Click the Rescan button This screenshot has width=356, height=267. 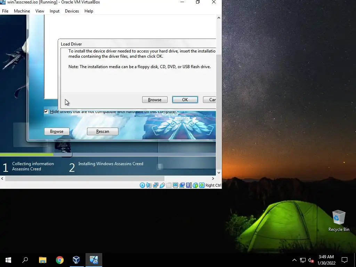103,131
